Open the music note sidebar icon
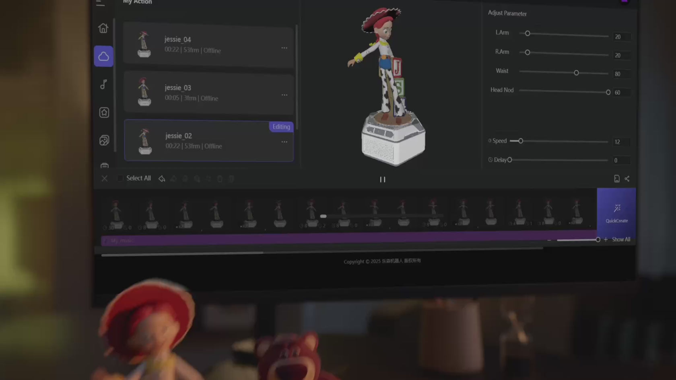676x380 pixels. (x=104, y=84)
